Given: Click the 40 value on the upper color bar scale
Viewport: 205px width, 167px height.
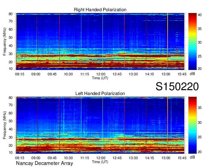Looking at the screenshot, I should coord(200,15).
